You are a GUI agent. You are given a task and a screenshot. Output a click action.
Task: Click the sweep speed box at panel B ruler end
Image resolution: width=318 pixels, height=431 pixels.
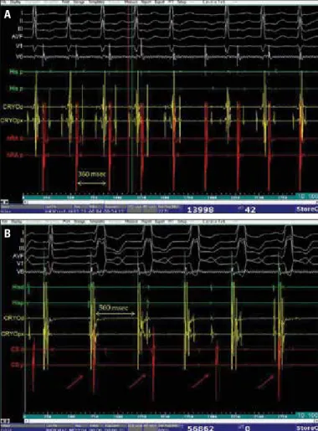307,415
